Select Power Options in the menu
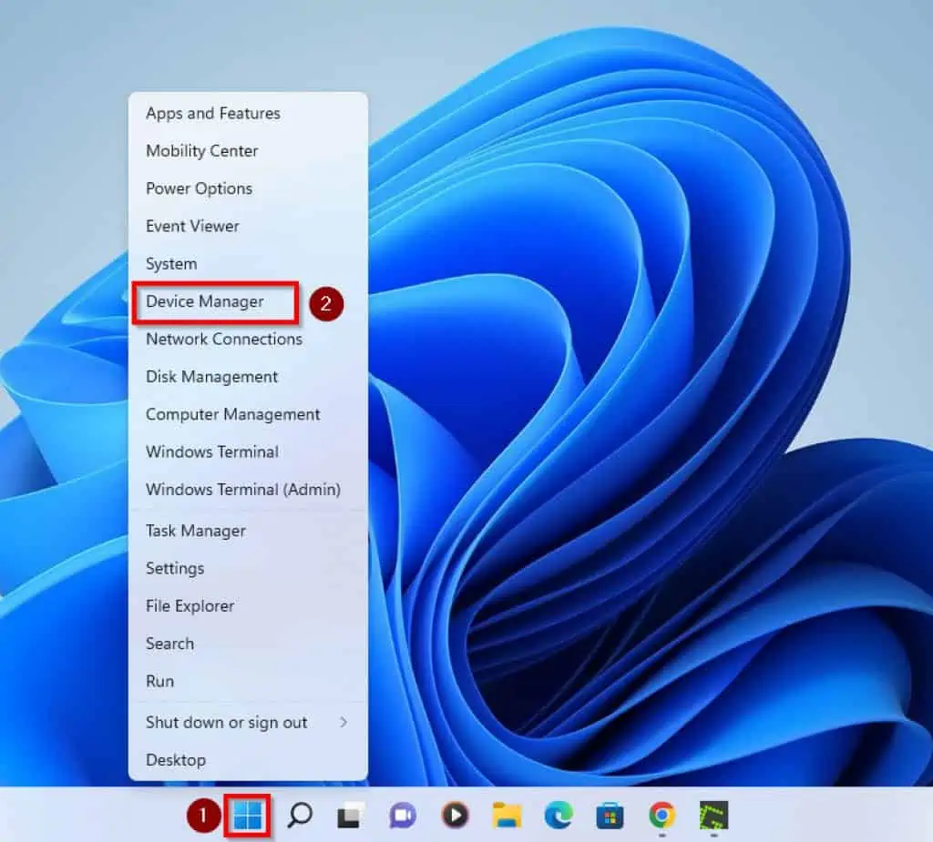Screen dimensions: 933x842 (x=199, y=188)
